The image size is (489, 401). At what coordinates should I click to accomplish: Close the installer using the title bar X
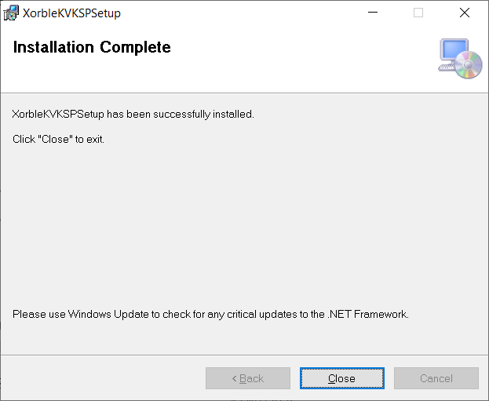[464, 13]
